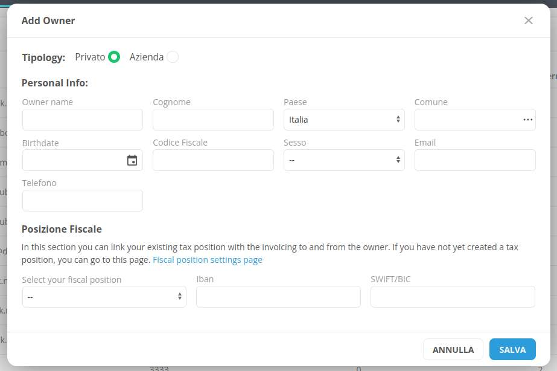Open the Paese country dropdown

[x=344, y=120]
